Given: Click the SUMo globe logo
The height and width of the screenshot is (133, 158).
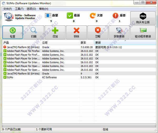Looking at the screenshot, I should point(9,17).
